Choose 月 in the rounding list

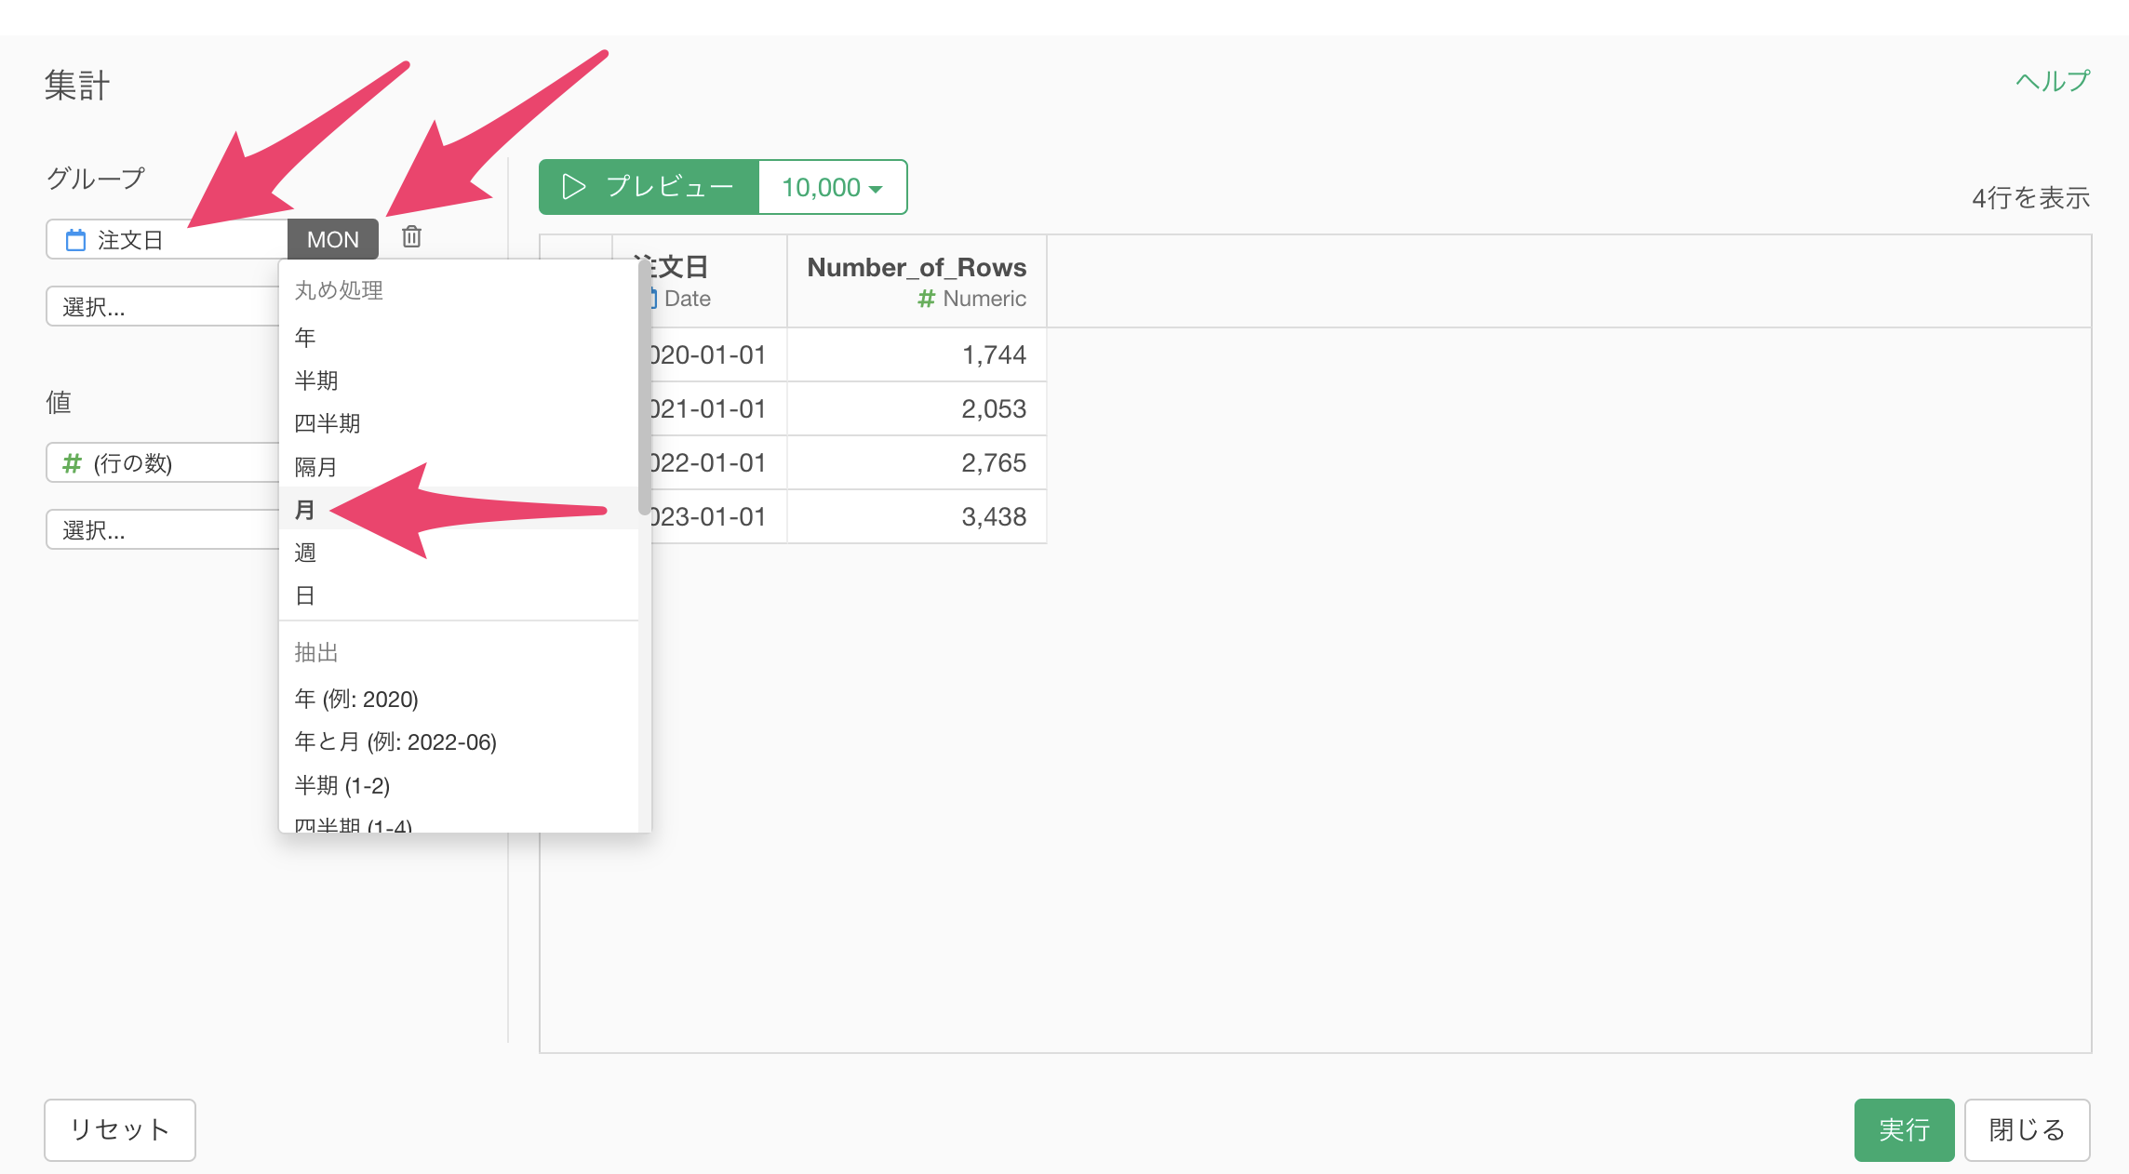[x=459, y=509]
